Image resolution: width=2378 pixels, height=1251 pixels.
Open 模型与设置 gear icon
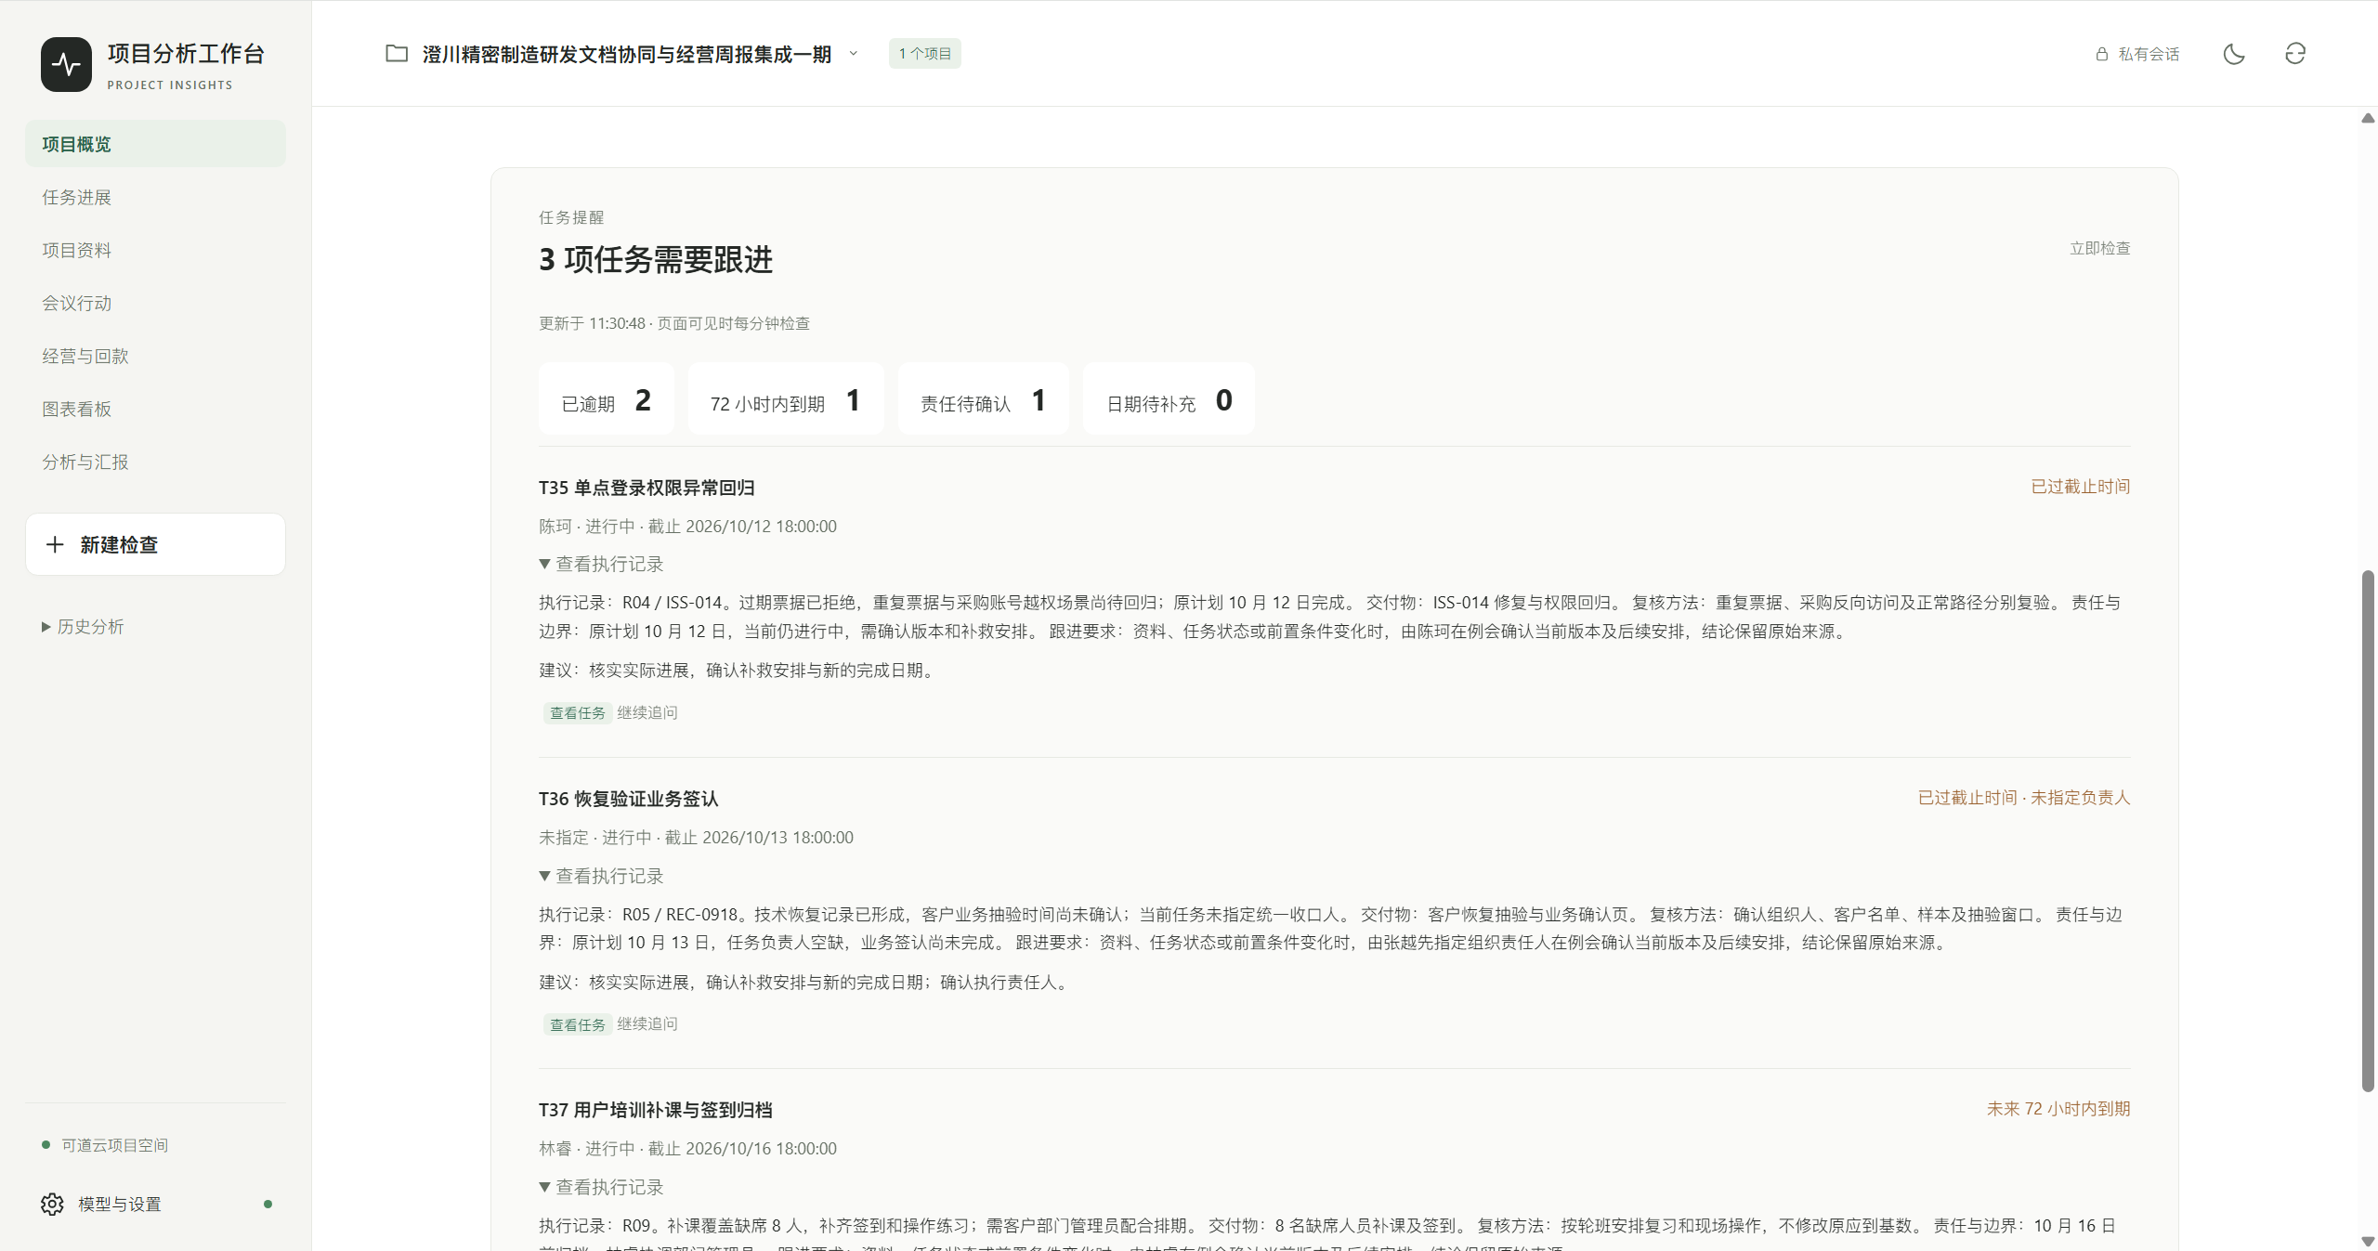click(52, 1204)
